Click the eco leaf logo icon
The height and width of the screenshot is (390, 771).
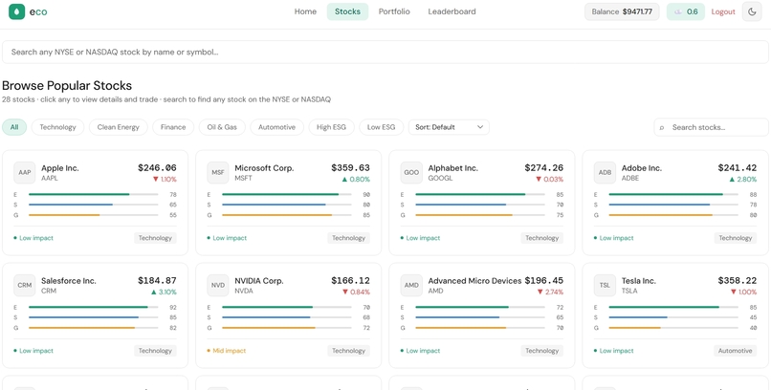point(16,11)
